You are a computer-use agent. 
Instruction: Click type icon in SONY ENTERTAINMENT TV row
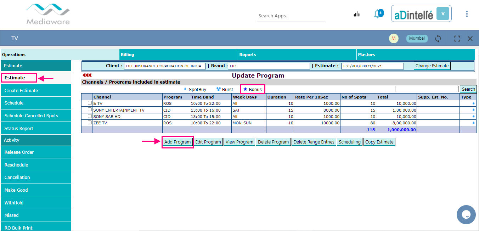coord(474,110)
